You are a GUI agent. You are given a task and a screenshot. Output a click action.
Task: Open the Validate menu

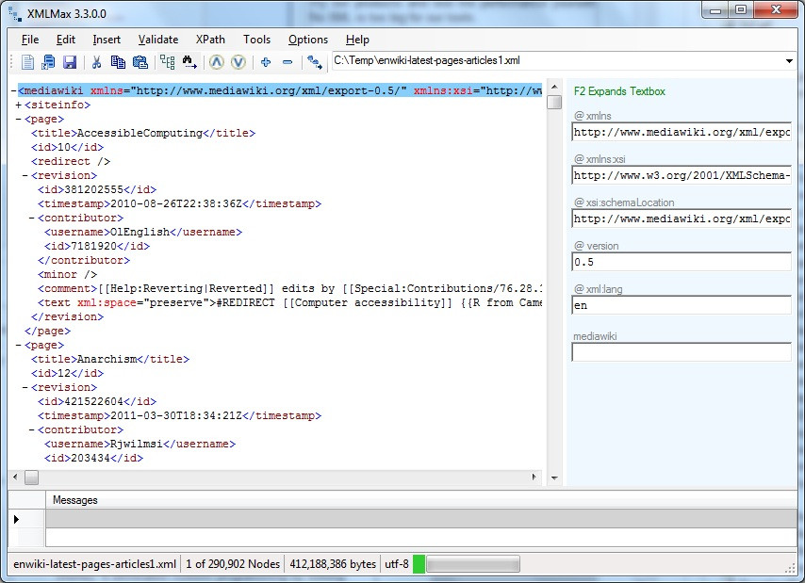158,40
